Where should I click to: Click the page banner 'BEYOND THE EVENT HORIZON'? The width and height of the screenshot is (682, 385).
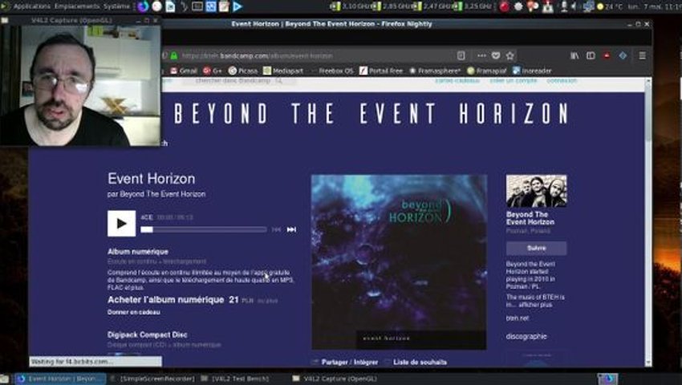371,114
